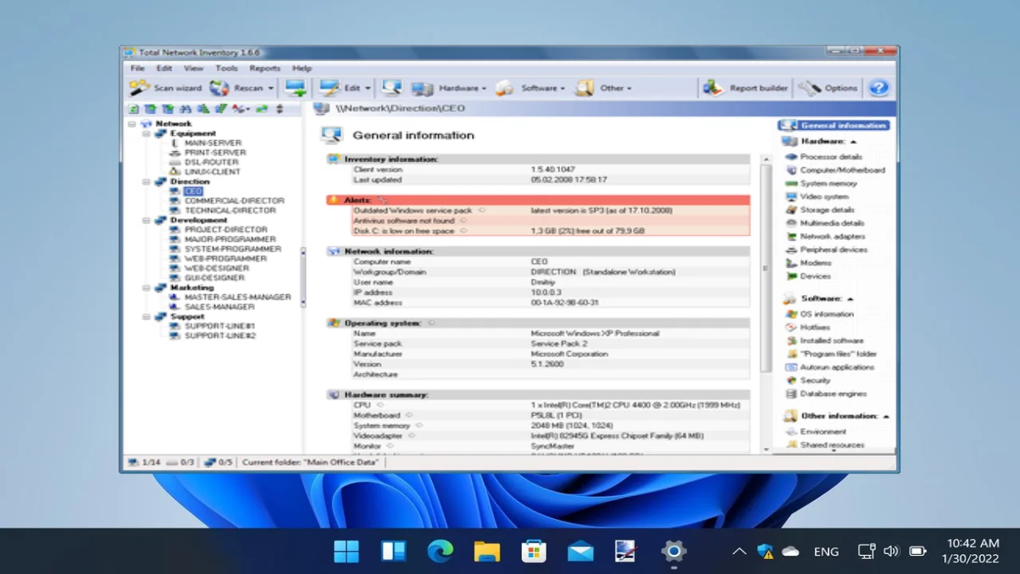Image resolution: width=1020 pixels, height=574 pixels.
Task: Click the binoculars find icon above the tree
Action: tap(186, 109)
